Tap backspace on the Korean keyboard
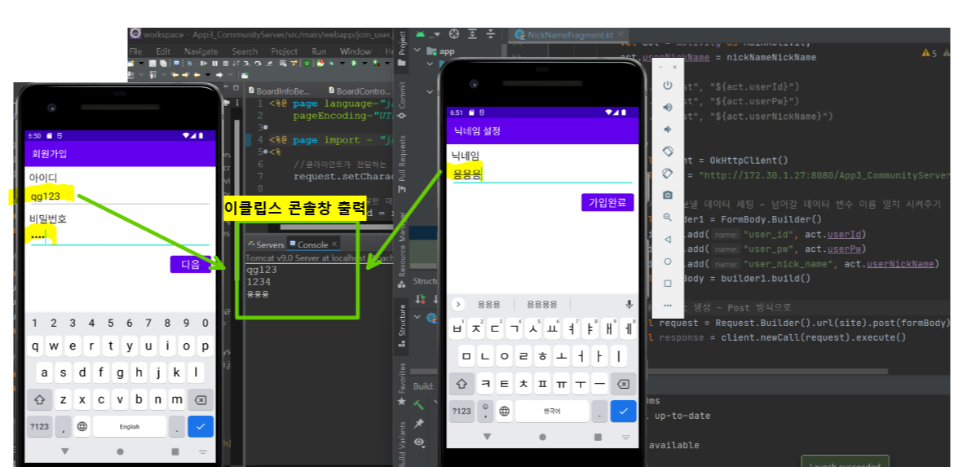The image size is (954, 467). pyautogui.click(x=623, y=384)
